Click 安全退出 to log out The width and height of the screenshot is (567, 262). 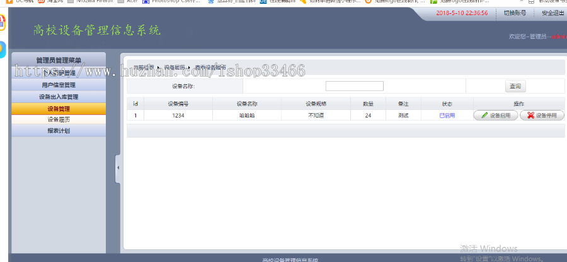pyautogui.click(x=553, y=13)
